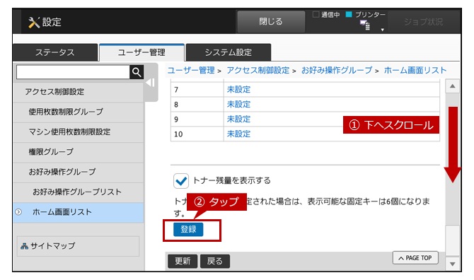Select 使用枚数制限グループ menu item

pos(79,112)
